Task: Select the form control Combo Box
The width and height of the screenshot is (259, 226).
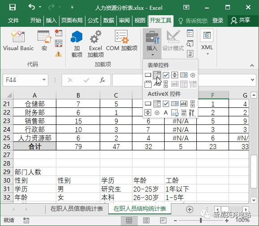Action: tap(157, 75)
